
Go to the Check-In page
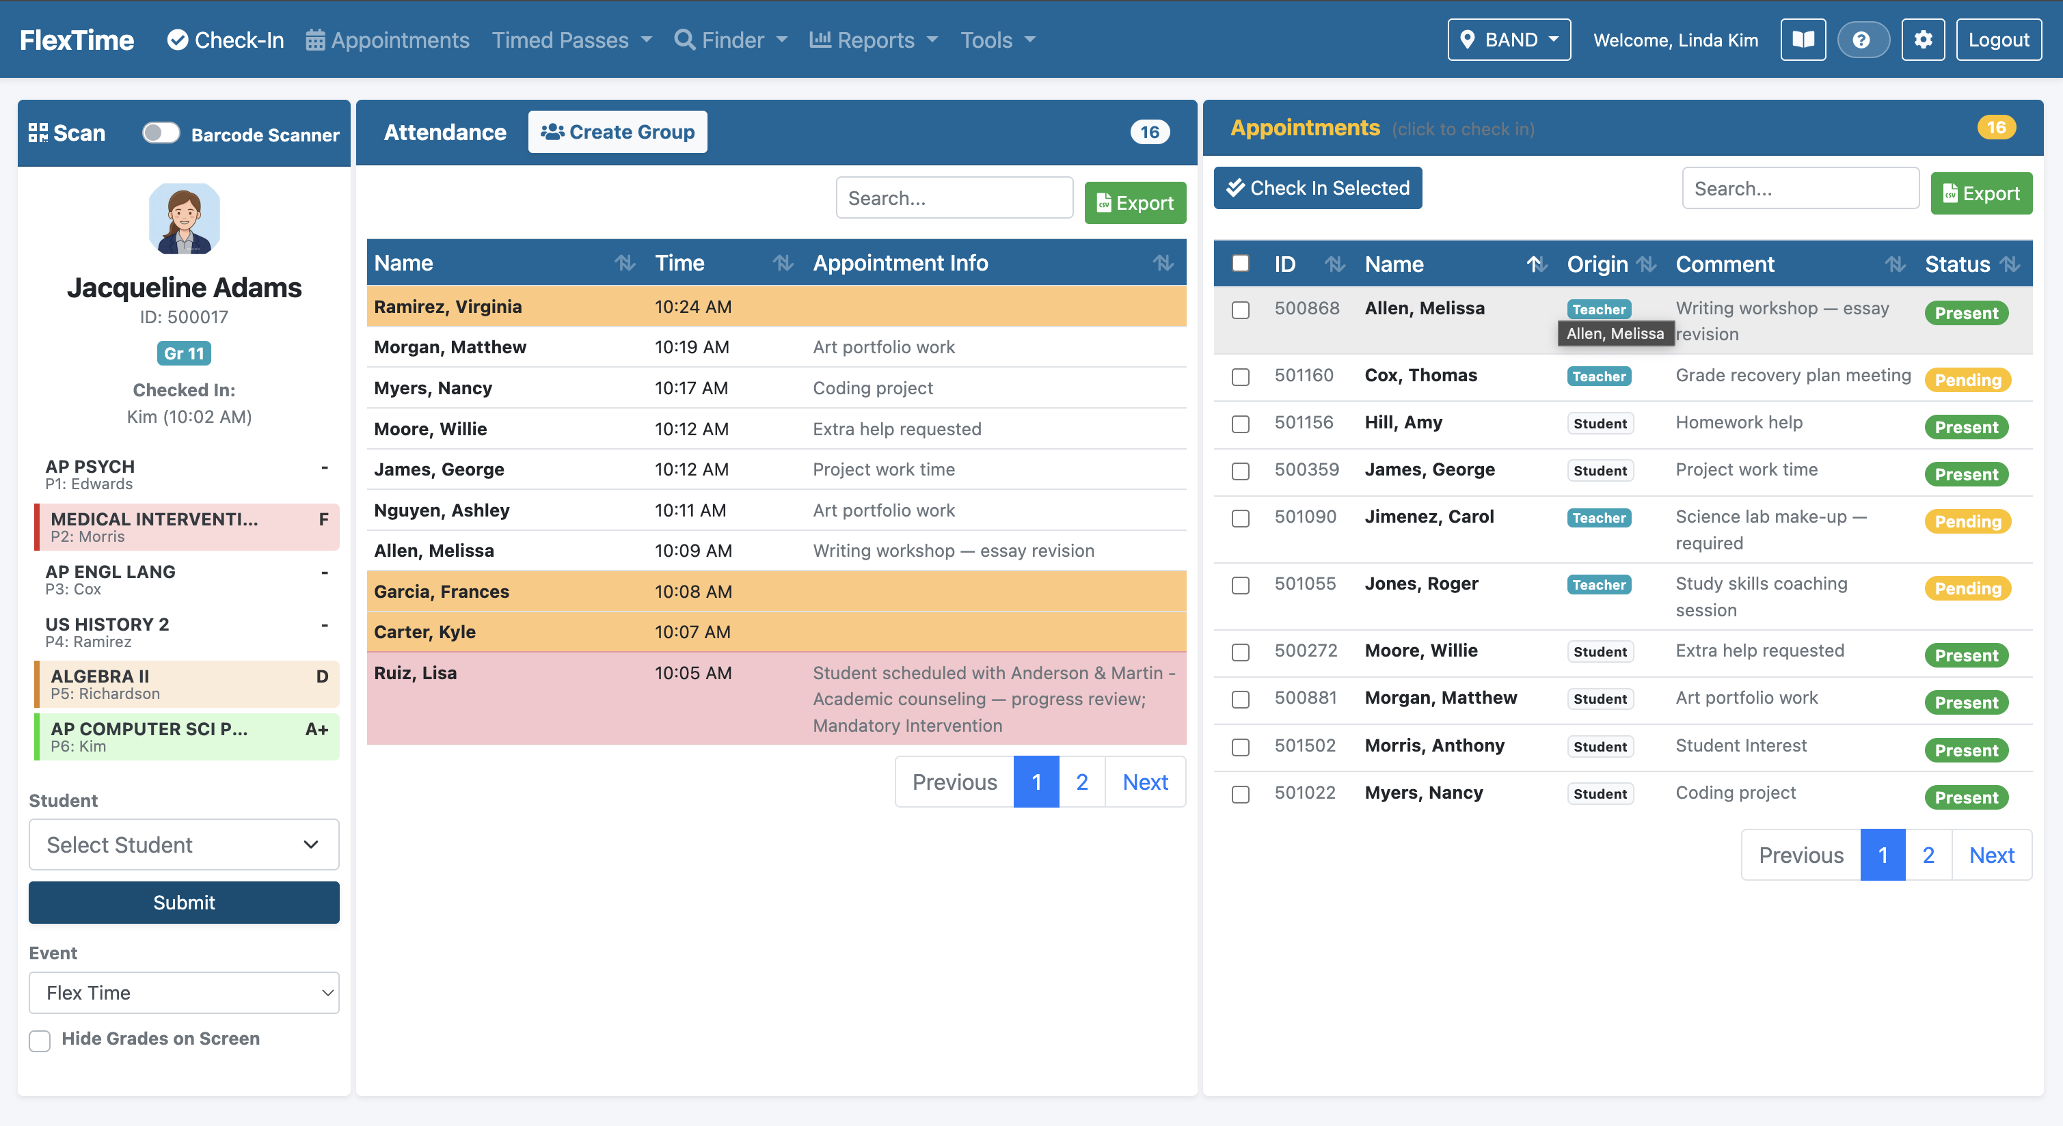pyautogui.click(x=225, y=40)
